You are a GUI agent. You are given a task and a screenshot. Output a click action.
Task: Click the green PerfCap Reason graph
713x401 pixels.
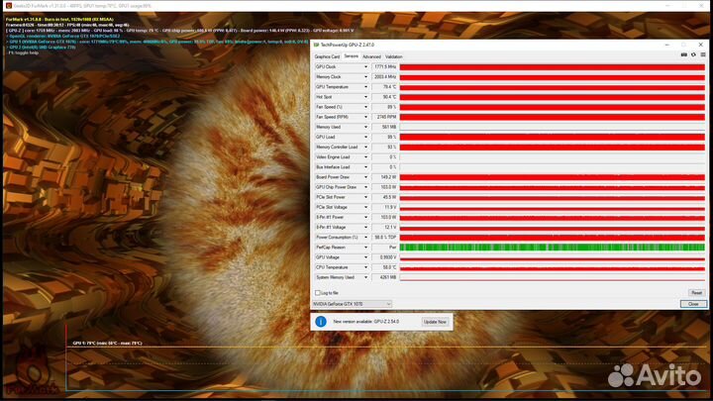tap(552, 247)
